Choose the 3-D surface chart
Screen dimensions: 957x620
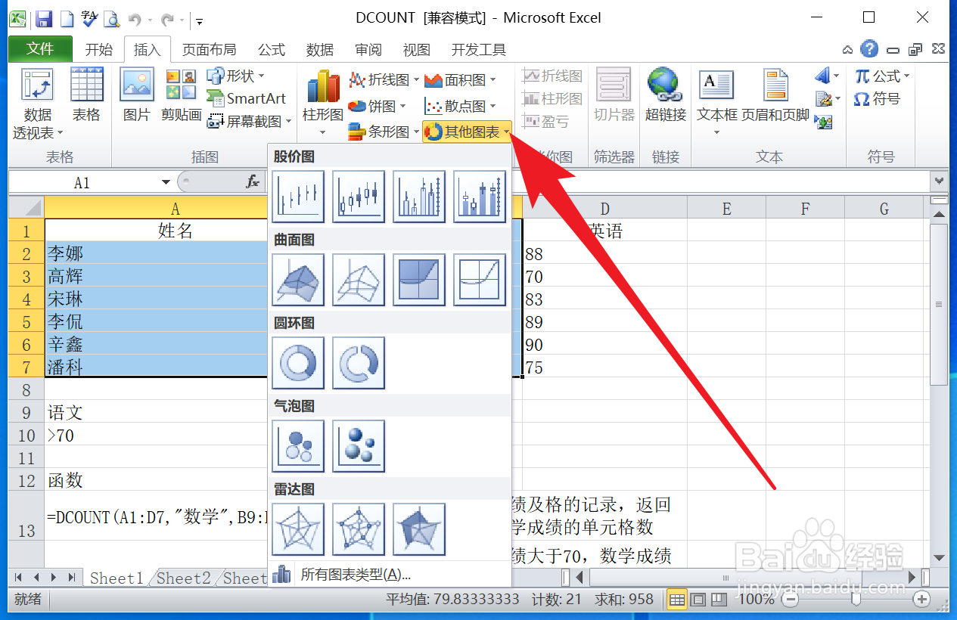point(298,280)
